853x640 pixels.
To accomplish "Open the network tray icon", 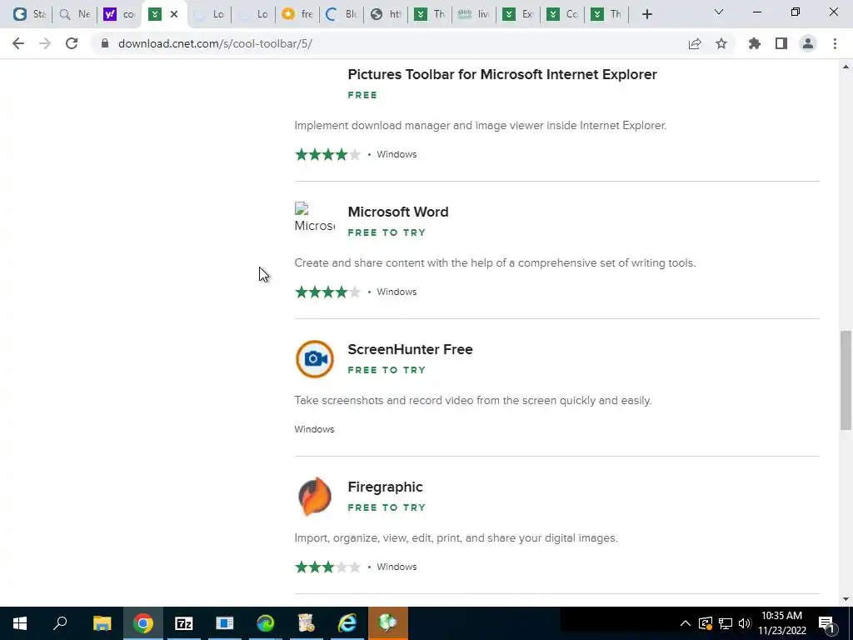I will (726, 623).
